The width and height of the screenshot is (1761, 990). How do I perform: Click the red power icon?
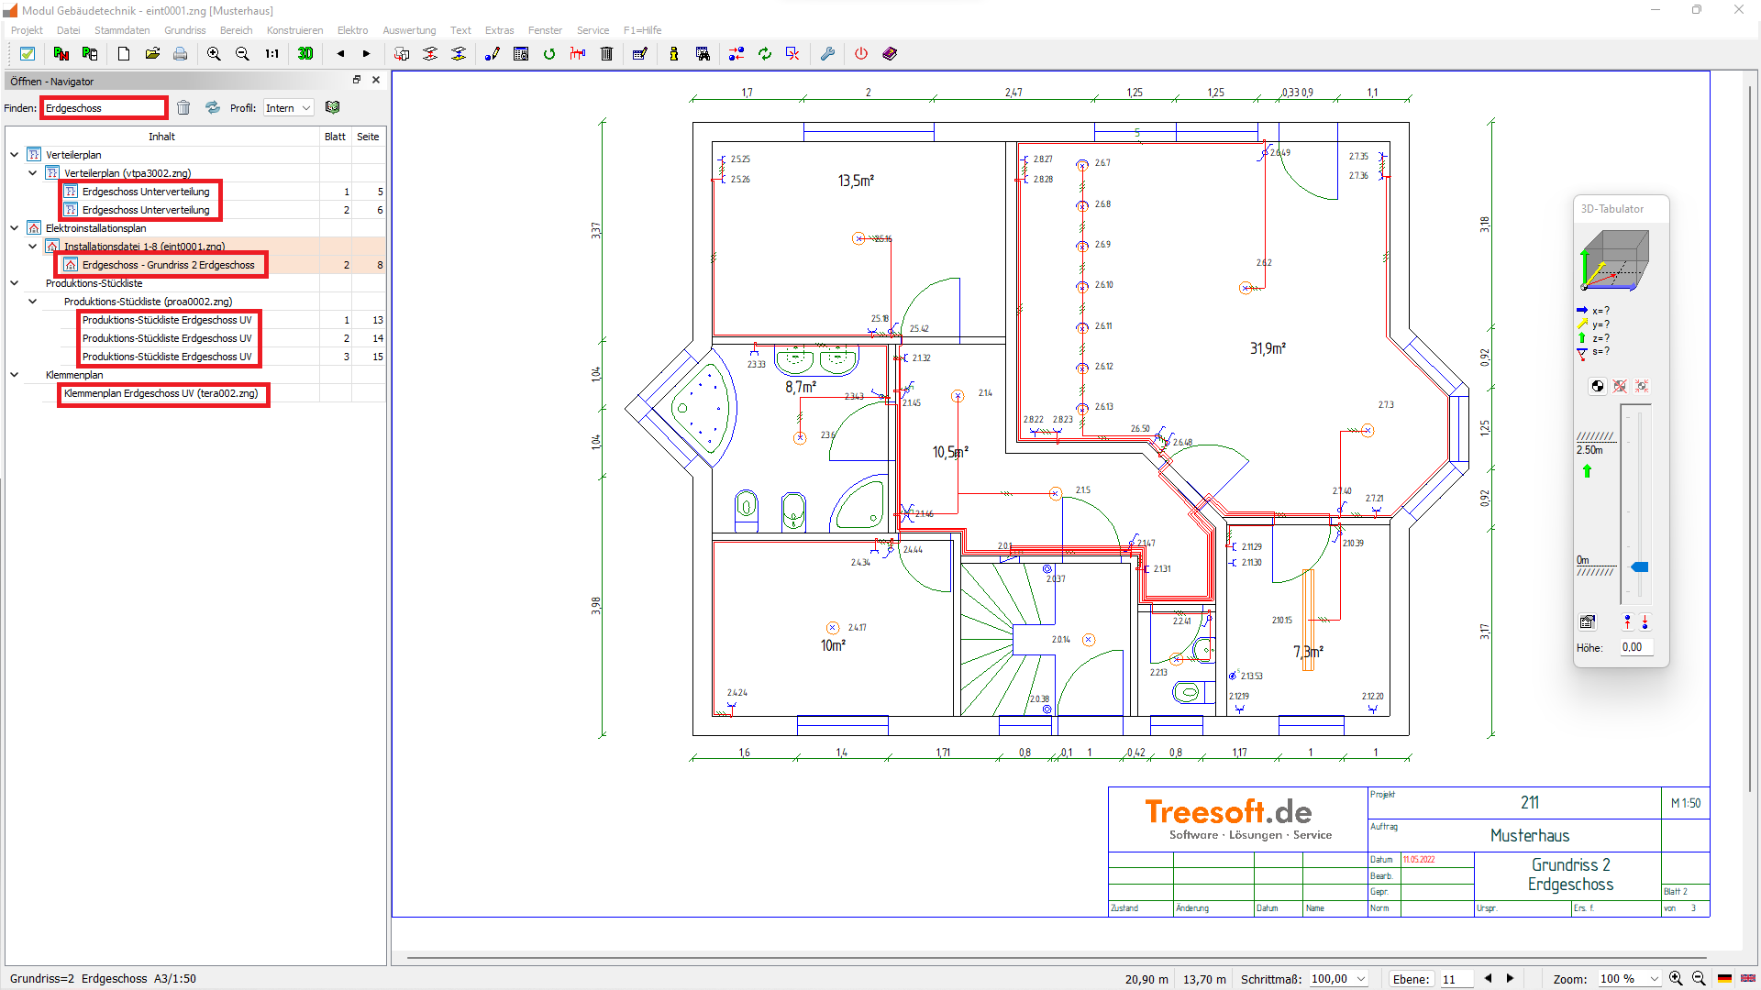(x=860, y=54)
